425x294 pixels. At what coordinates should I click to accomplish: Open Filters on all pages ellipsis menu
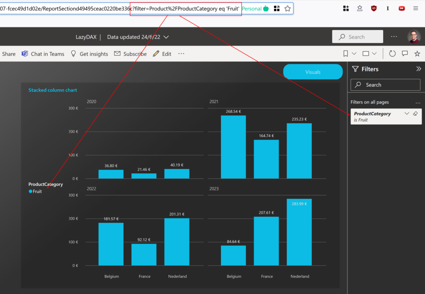[x=418, y=102]
